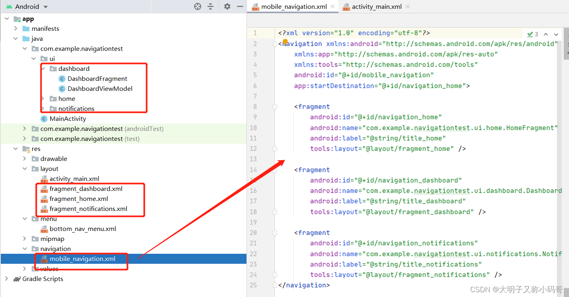Collapse the menu folder

click(x=25, y=219)
